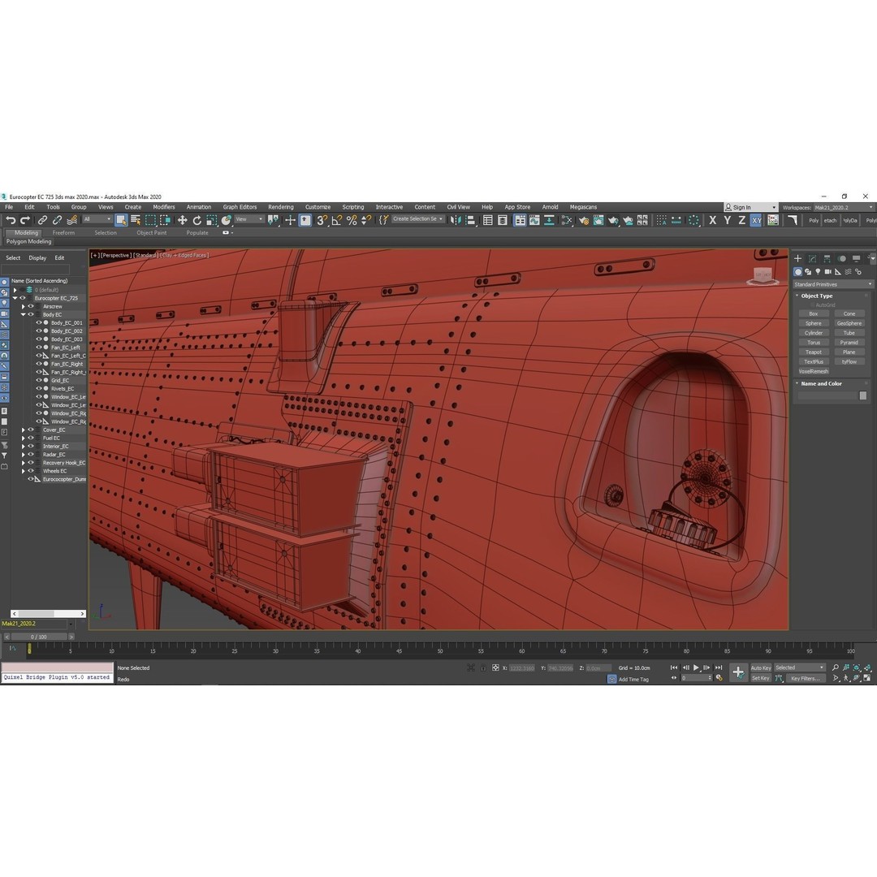The height and width of the screenshot is (877, 877).
Task: Expand the Cover_EC group
Action: click(24, 430)
